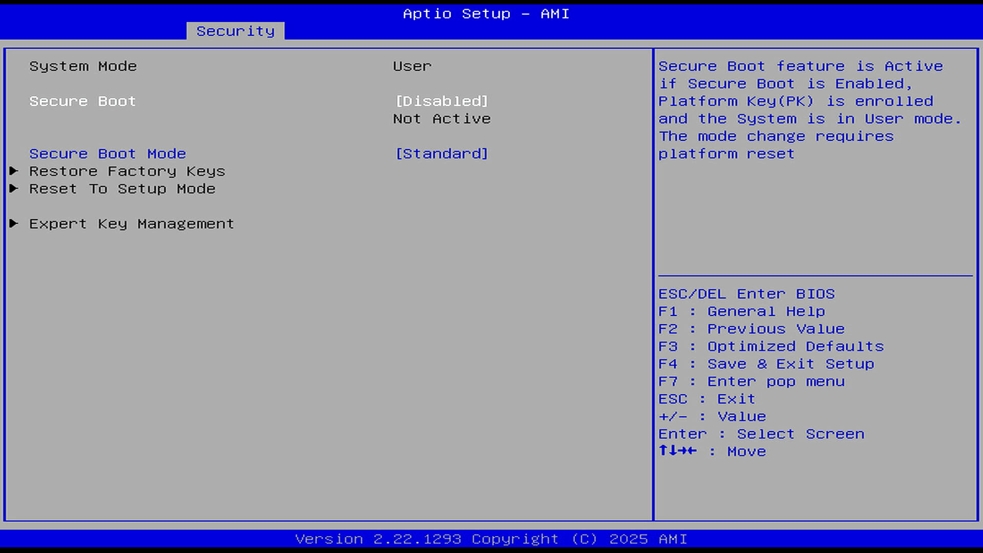Click the Aptio Setup - AMI title
This screenshot has height=553, width=983.
(486, 14)
